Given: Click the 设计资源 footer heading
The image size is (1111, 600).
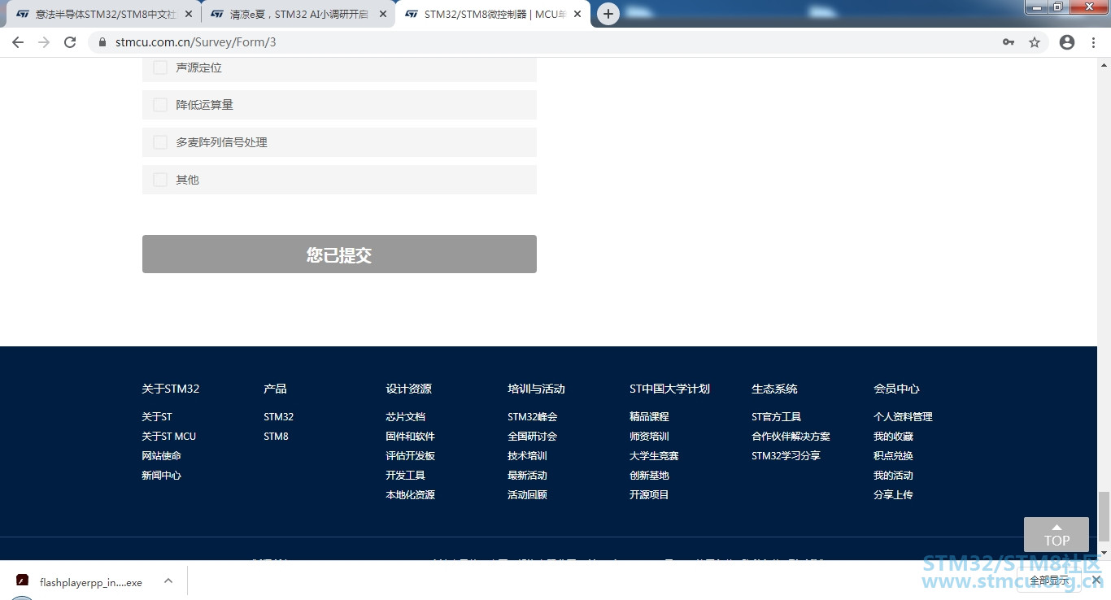Looking at the screenshot, I should click(x=409, y=389).
